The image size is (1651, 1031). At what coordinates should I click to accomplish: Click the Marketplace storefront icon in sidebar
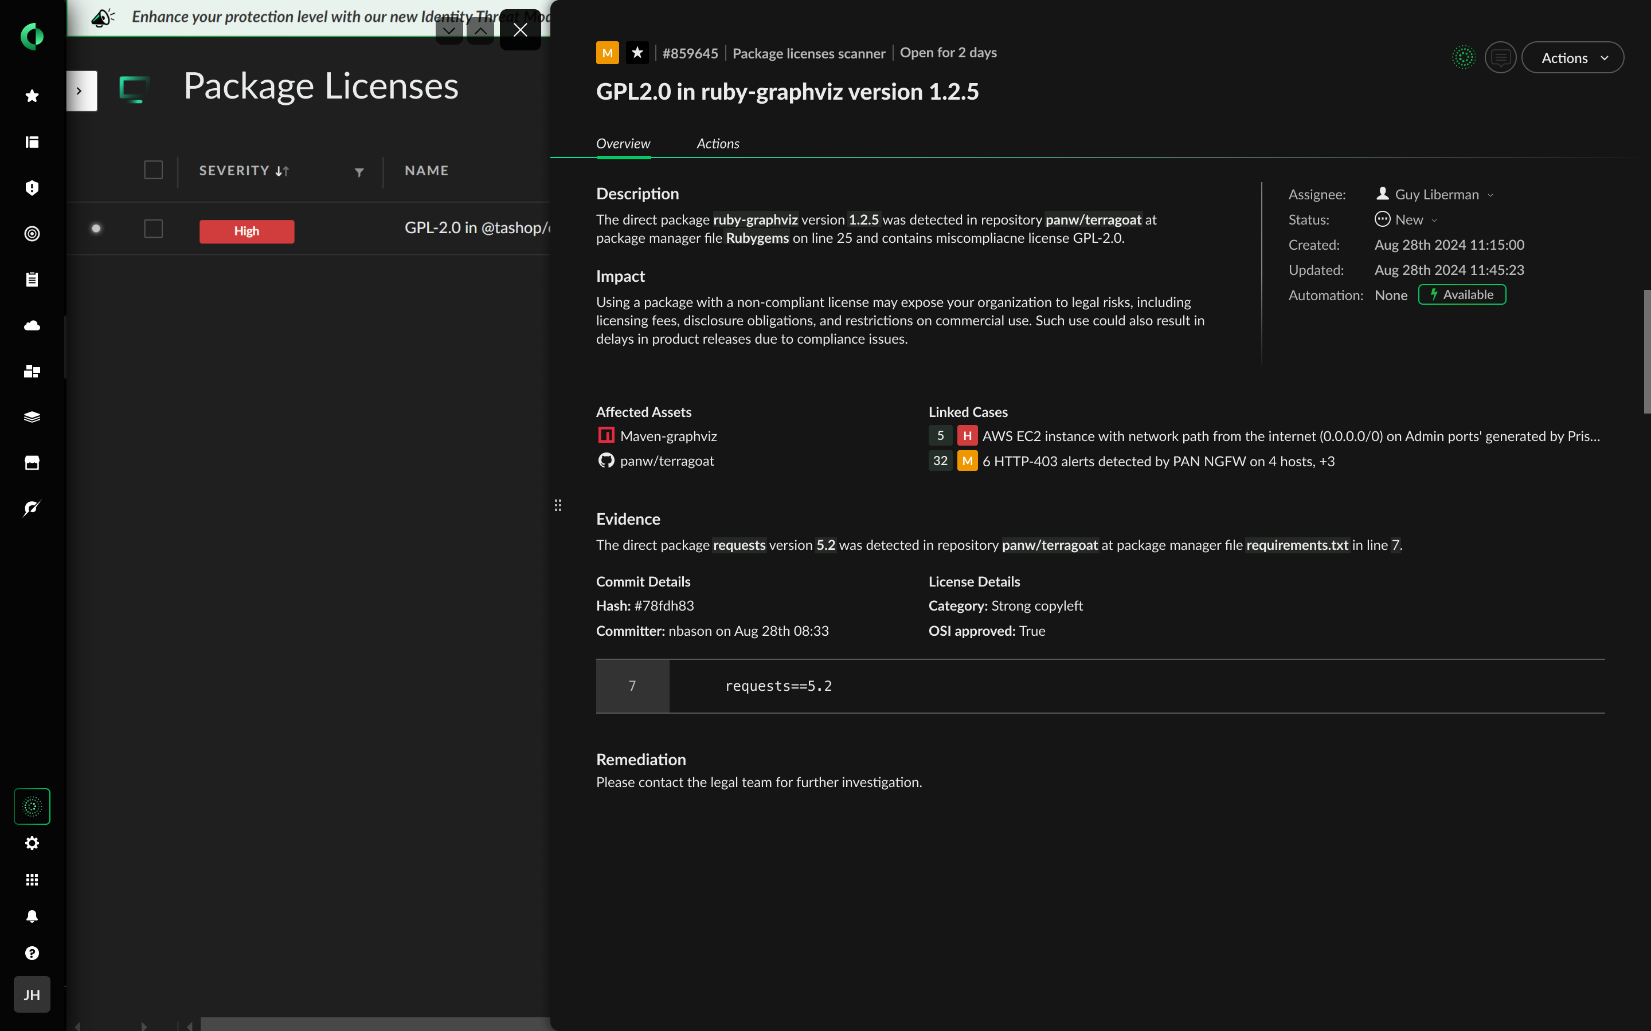tap(32, 462)
